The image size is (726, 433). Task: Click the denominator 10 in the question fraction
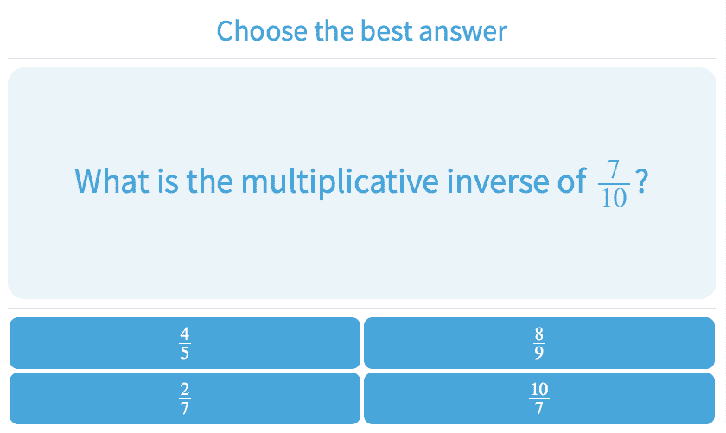(614, 198)
